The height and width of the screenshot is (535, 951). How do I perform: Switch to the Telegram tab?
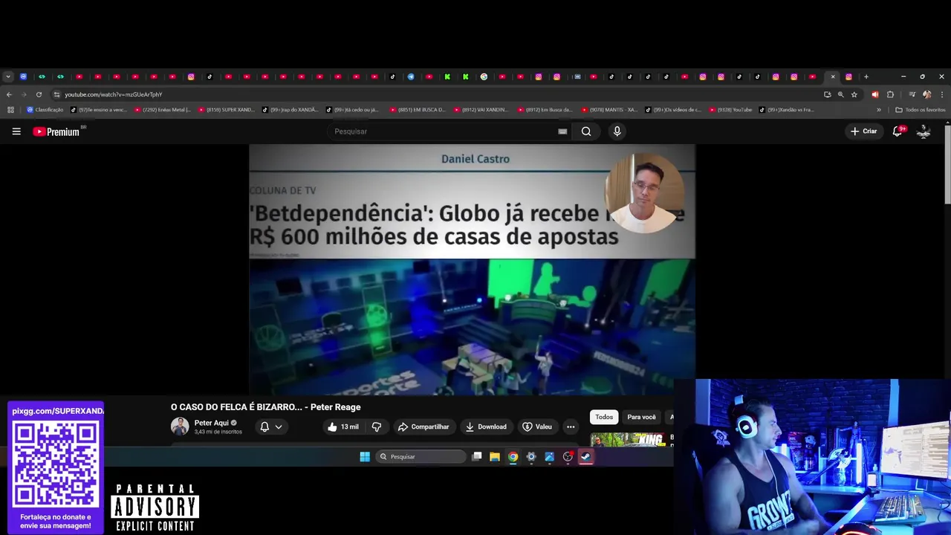411,77
